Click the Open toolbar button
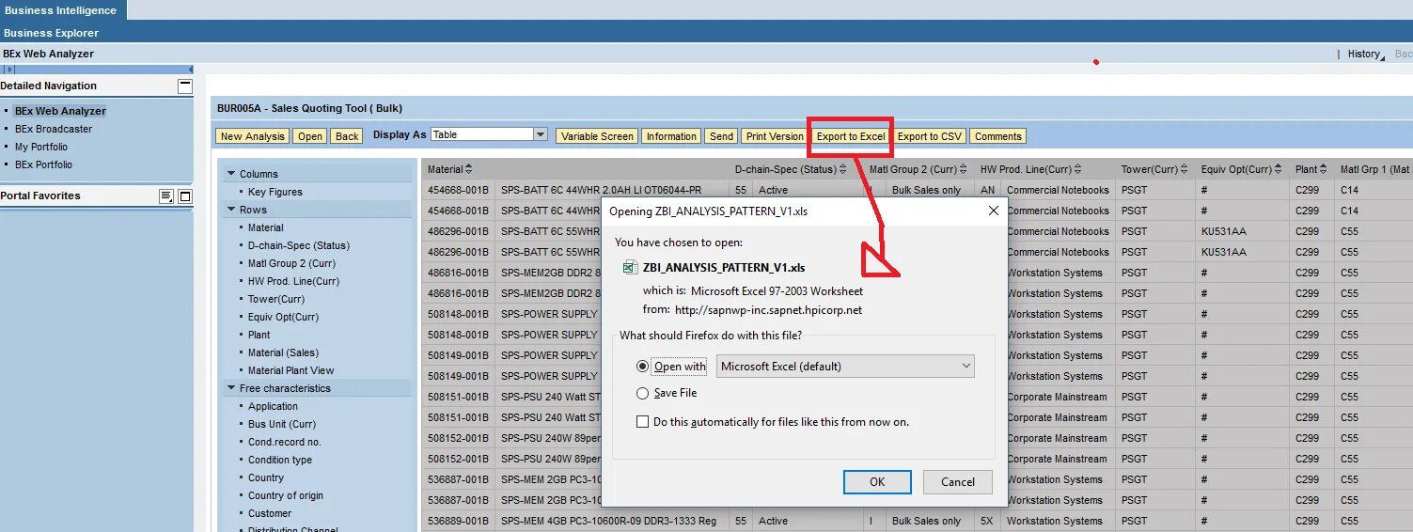This screenshot has width=1413, height=532. pos(310,136)
